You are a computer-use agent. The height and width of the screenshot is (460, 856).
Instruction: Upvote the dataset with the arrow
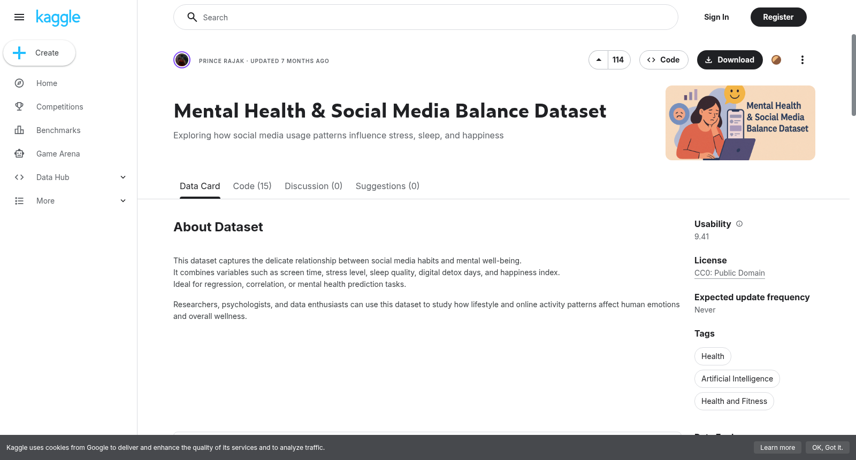pos(599,60)
